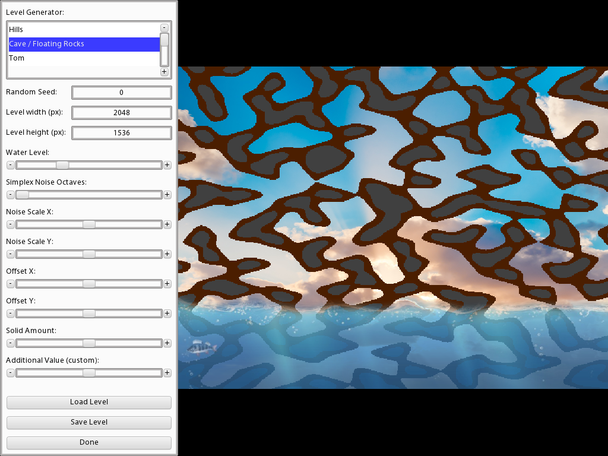Click the Solid Amount slider handle
The image size is (608, 456).
(x=89, y=343)
